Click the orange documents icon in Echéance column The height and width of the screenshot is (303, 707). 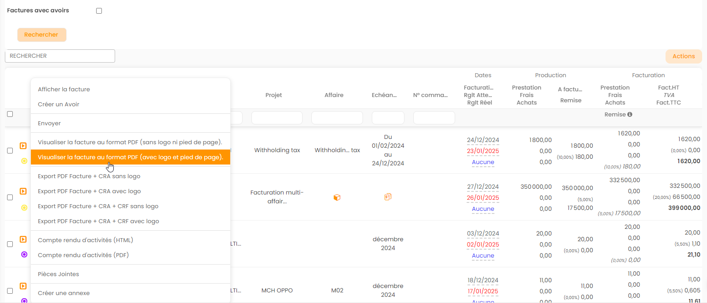pos(388,197)
